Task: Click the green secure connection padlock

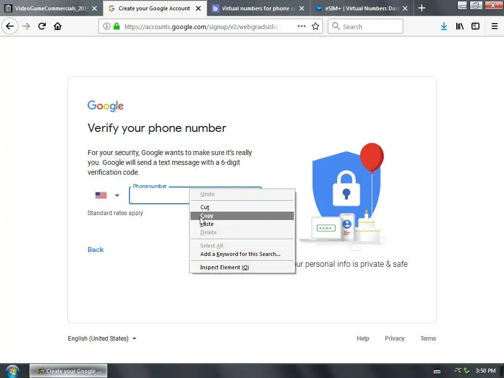Action: click(116, 27)
